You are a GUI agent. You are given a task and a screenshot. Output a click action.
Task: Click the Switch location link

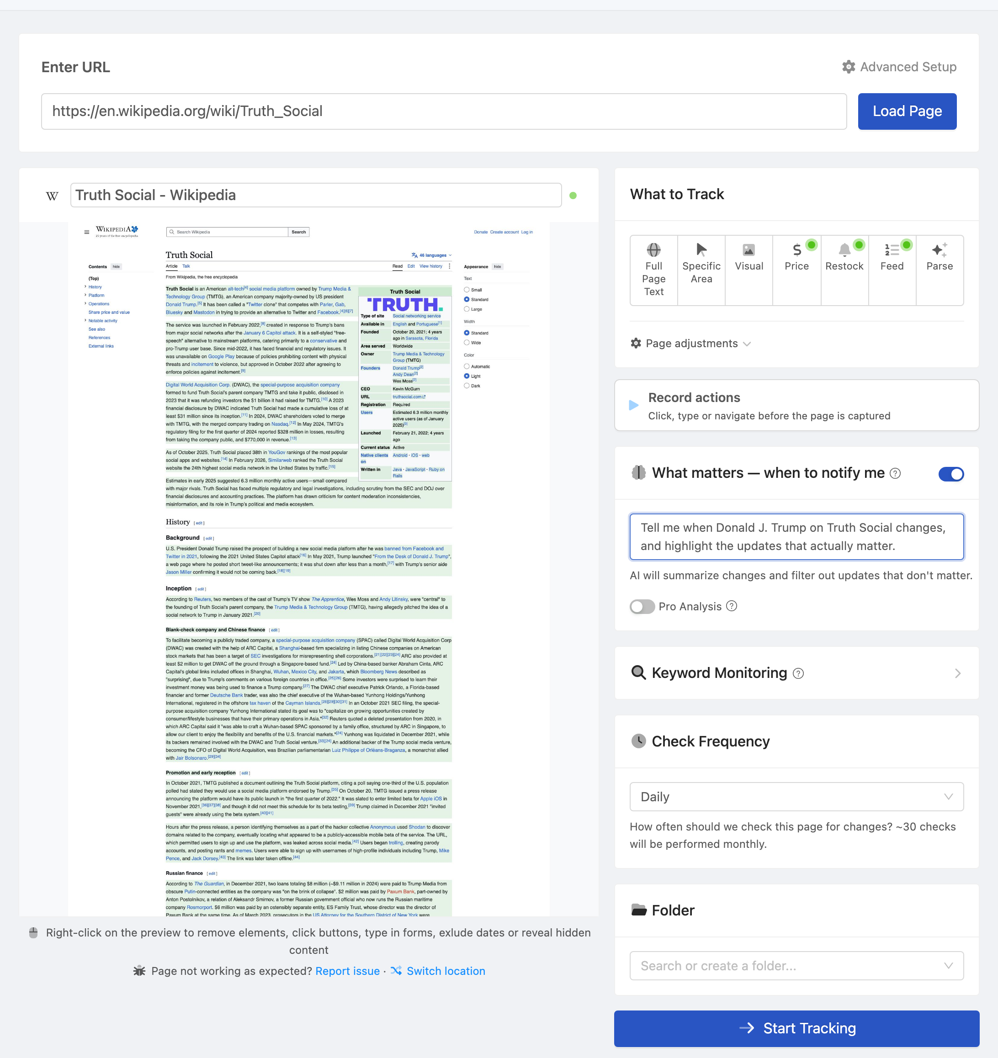(446, 971)
